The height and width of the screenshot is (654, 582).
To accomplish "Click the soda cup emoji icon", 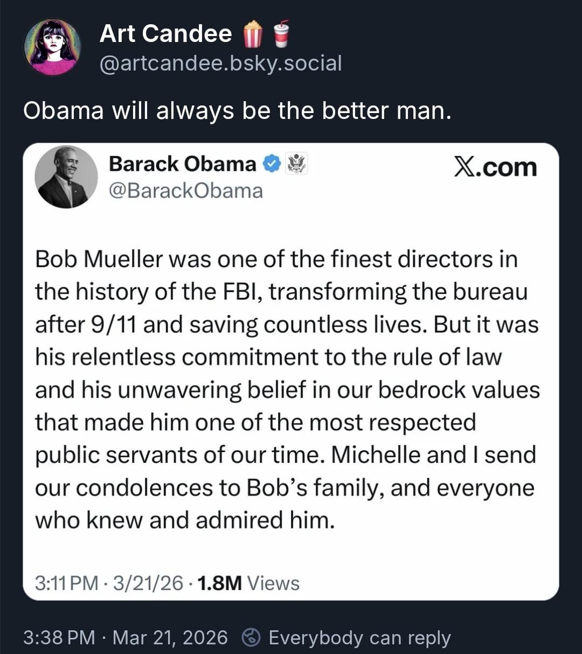I will pos(280,33).
